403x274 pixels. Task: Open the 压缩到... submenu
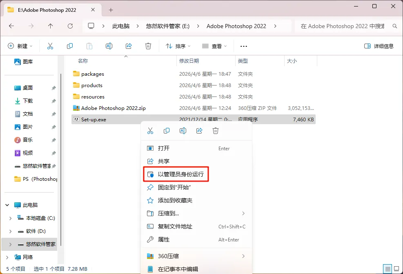196,213
